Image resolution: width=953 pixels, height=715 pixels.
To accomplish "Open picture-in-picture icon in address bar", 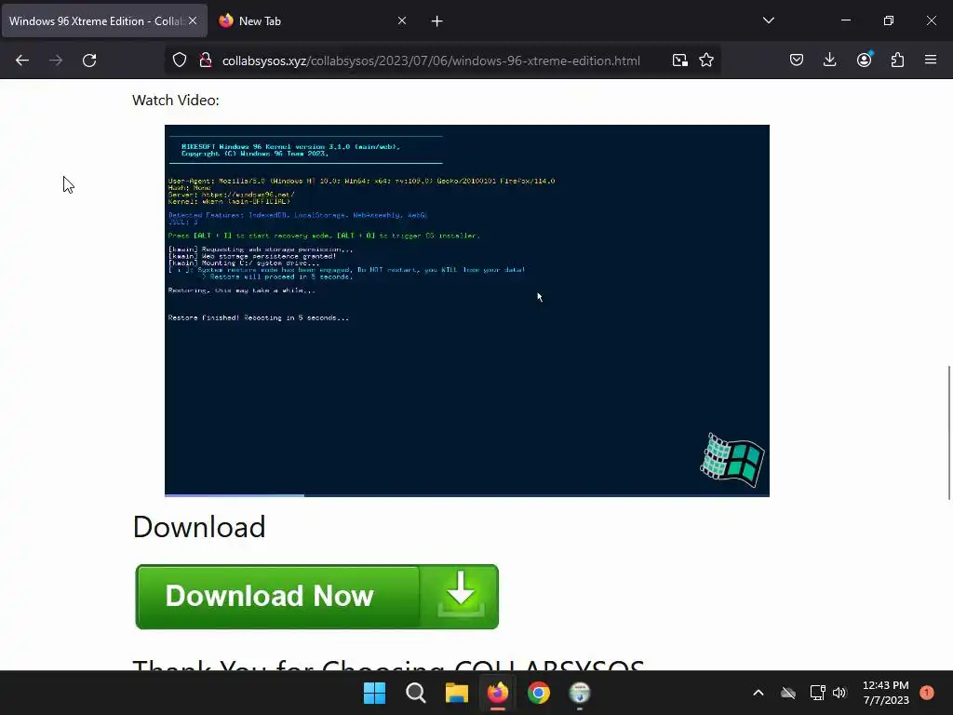I will point(680,61).
